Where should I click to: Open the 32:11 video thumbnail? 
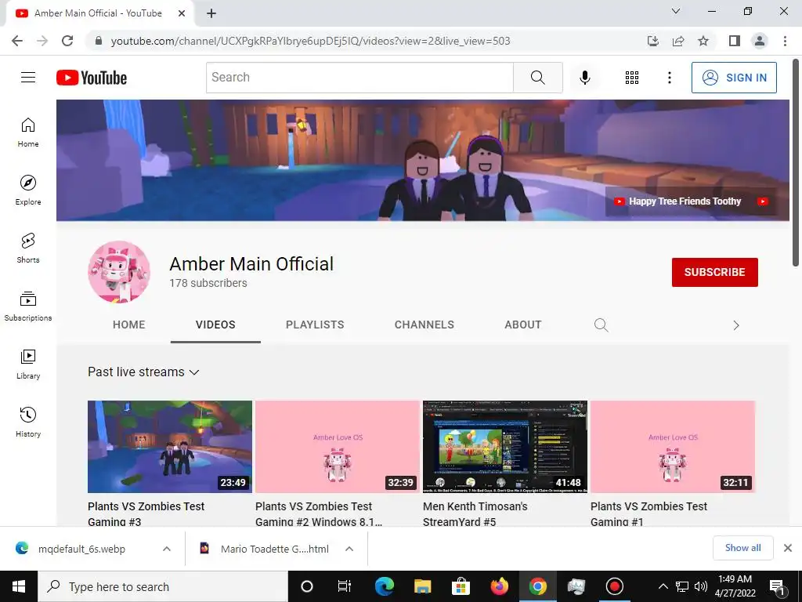pyautogui.click(x=673, y=447)
